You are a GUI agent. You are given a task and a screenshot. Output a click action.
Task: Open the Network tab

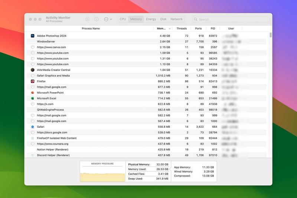tap(177, 19)
